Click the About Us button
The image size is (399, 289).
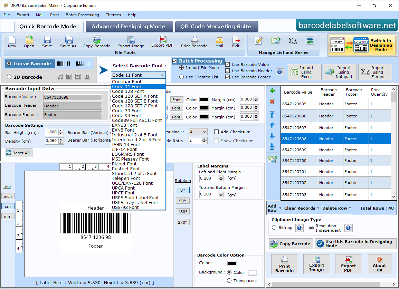pos(379,264)
